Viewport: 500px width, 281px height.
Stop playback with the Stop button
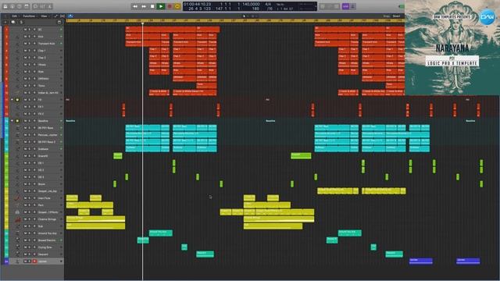click(x=152, y=6)
